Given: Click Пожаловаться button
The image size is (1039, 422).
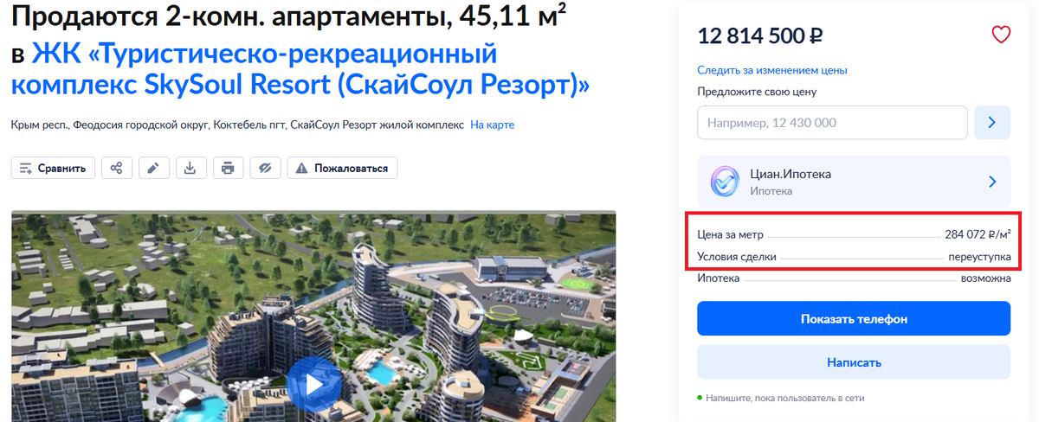Looking at the screenshot, I should pyautogui.click(x=343, y=168).
